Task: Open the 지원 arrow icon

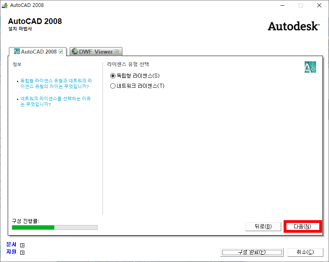Action: (22, 252)
